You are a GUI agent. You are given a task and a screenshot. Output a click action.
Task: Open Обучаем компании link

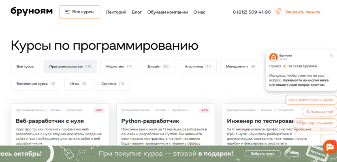pyautogui.click(x=167, y=12)
